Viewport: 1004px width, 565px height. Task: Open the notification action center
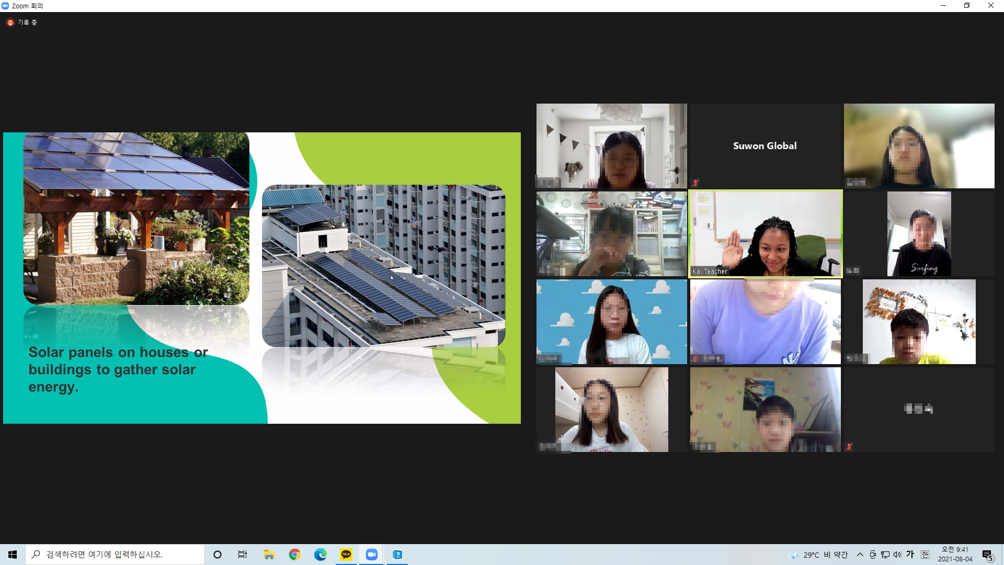click(987, 555)
